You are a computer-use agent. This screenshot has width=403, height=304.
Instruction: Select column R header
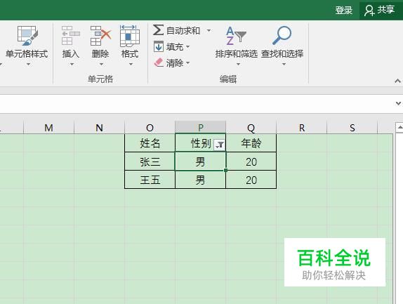pos(302,128)
